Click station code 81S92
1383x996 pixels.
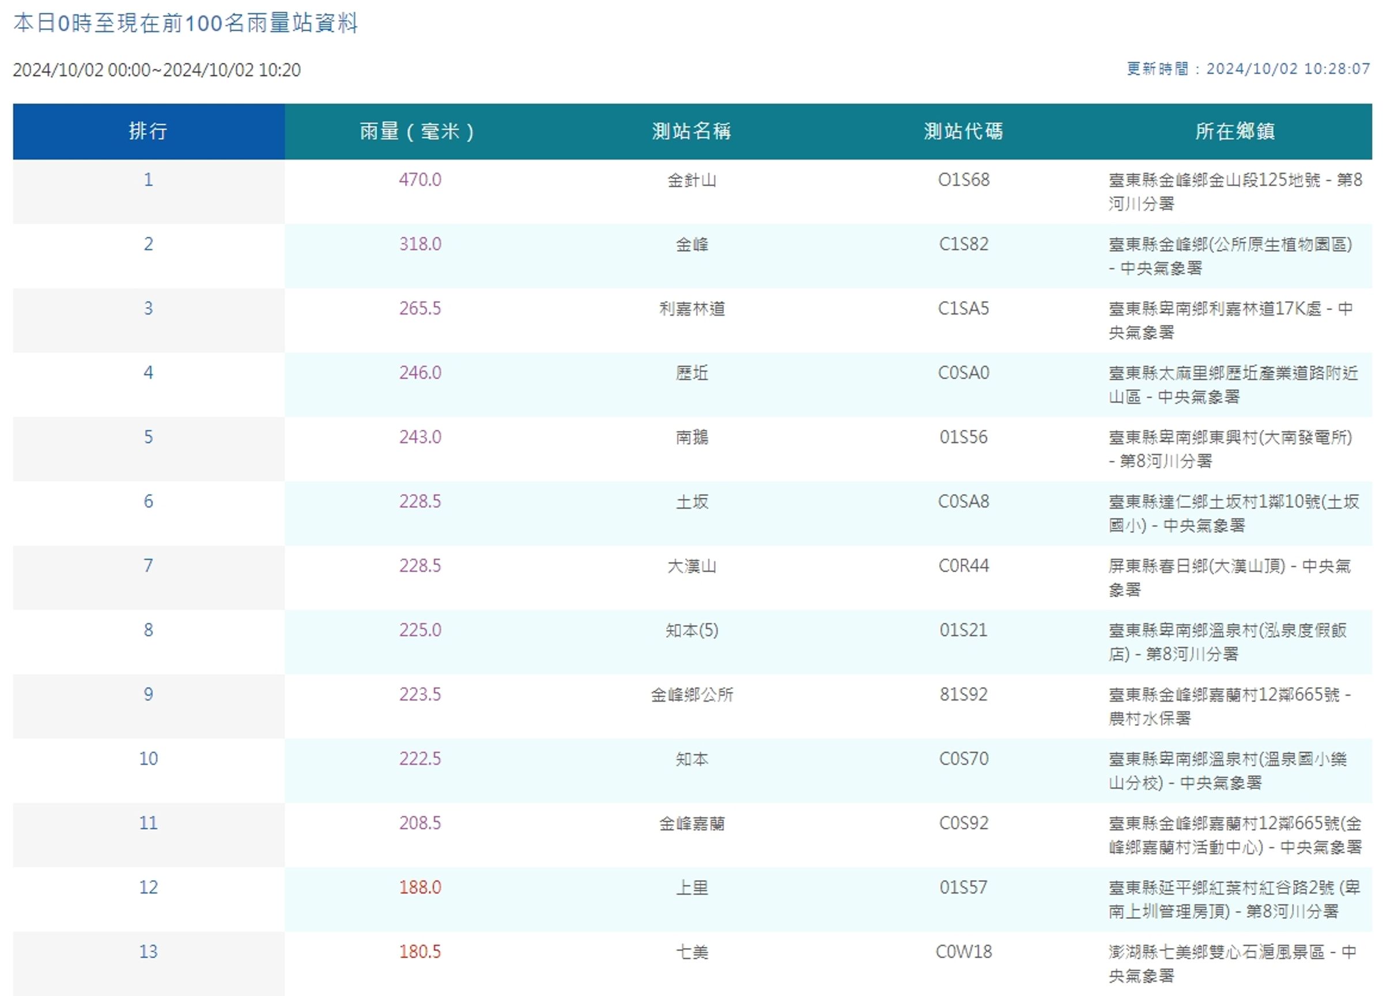coord(963,694)
